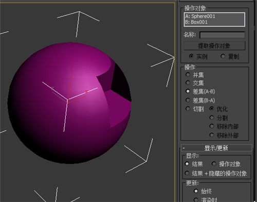The image size is (257, 202).
Task: Select the 结果 display option
Action: (187, 164)
